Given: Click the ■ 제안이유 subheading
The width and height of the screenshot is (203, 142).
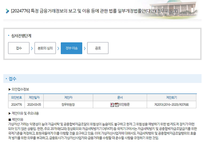Looking at the screenshot, I should 16,119.
